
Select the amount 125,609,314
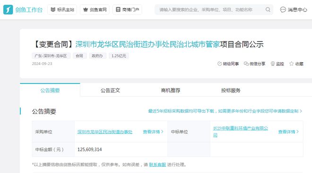point(89,149)
